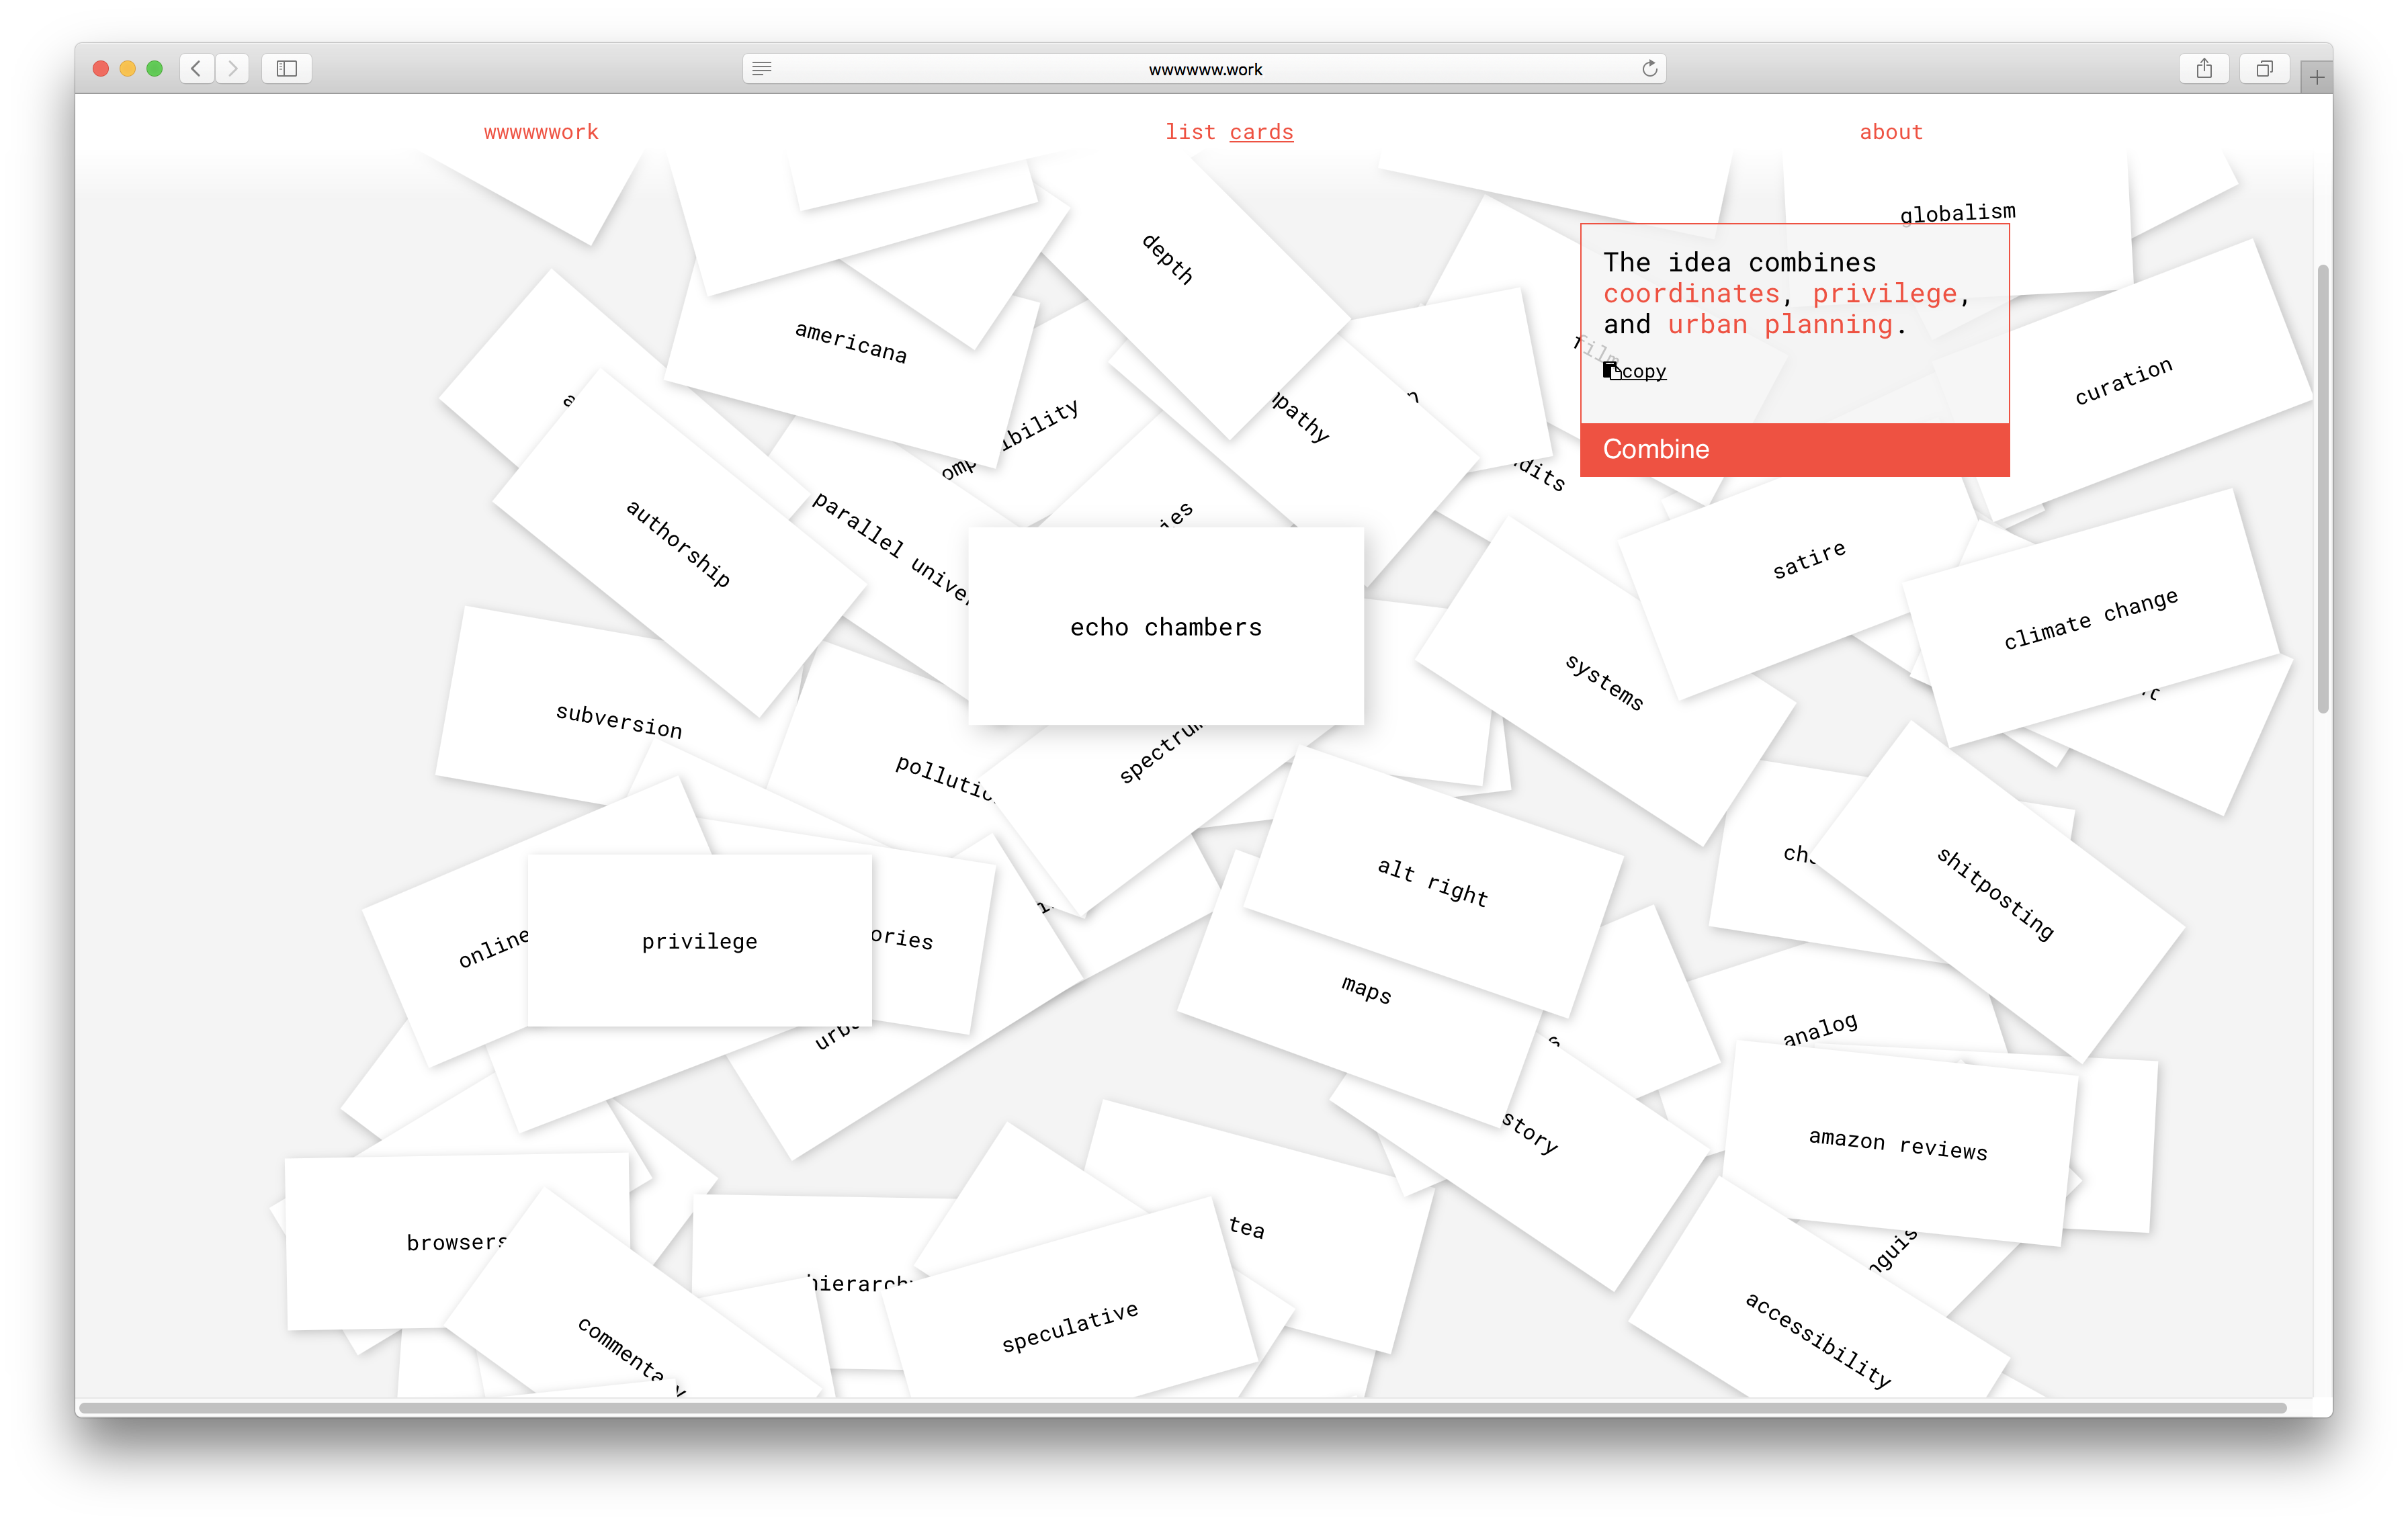Click the browser forward arrow
Viewport: 2408px width, 1525px height.
pyautogui.click(x=232, y=68)
